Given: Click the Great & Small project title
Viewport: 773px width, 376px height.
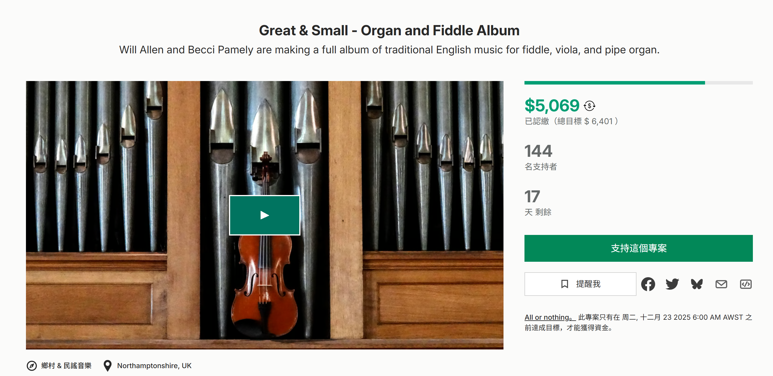Looking at the screenshot, I should click(389, 31).
